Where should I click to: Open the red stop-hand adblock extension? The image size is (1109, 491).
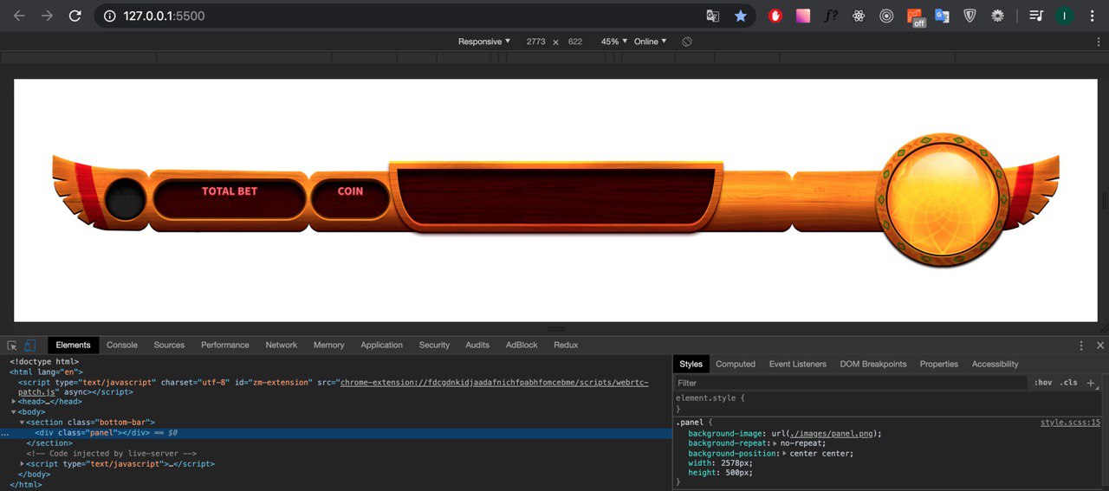(775, 16)
